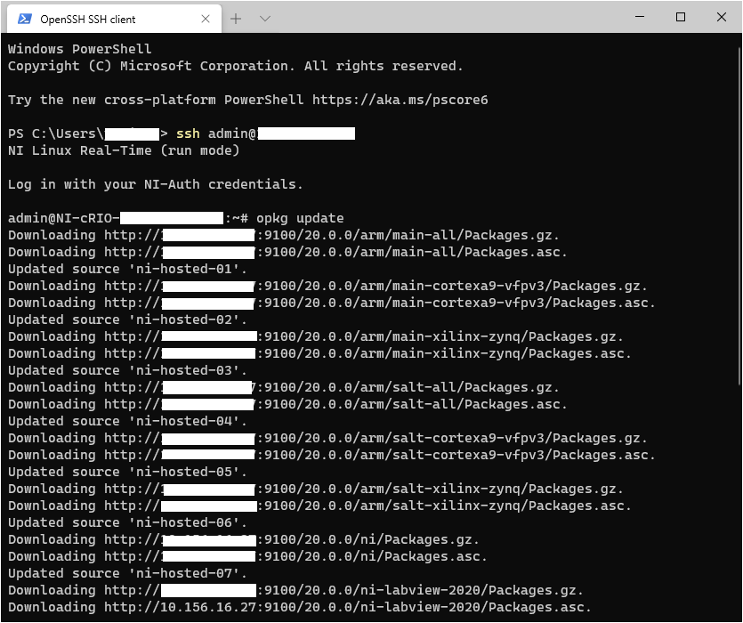Close the Windows Terminal window
This screenshot has width=743, height=623.
point(722,17)
